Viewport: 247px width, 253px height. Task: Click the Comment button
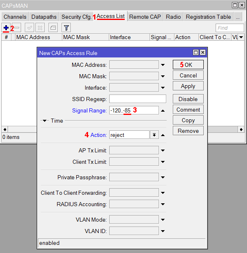(188, 110)
